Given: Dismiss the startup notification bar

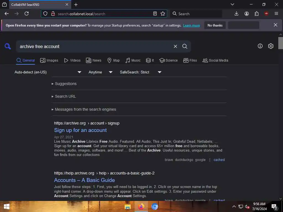Looking at the screenshot, I should click(276, 25).
